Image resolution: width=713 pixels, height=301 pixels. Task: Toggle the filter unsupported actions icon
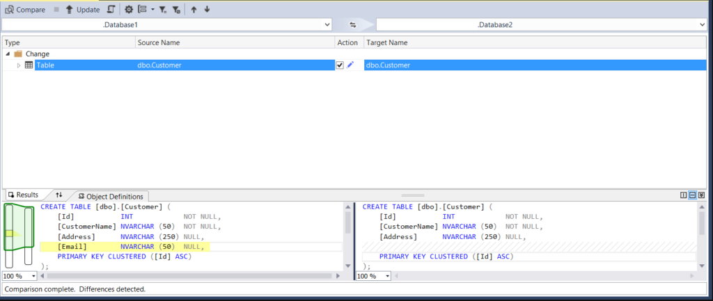(x=176, y=10)
